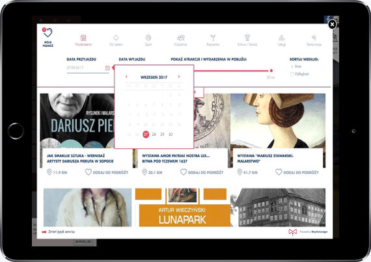
Task: Choose the Odległości sort radio button
Action: click(292, 74)
